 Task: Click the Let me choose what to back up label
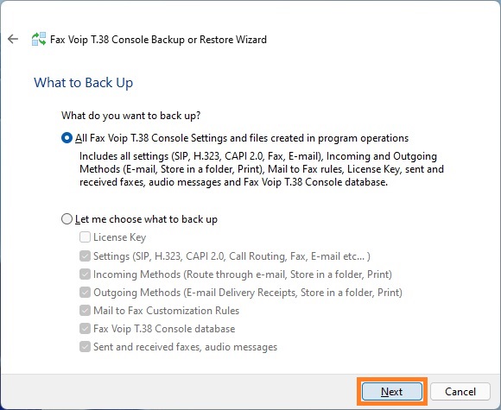[146, 219]
